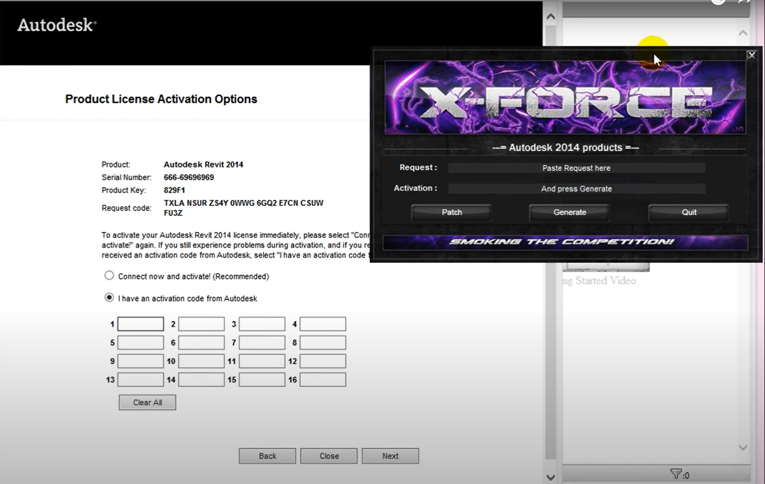The height and width of the screenshot is (484, 765).
Task: Select "I have an activation code" radio option
Action: pos(109,297)
